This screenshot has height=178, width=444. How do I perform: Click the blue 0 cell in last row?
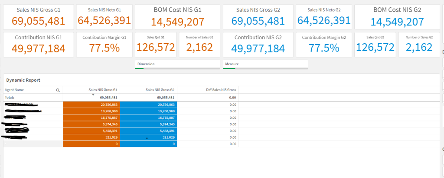149,144
